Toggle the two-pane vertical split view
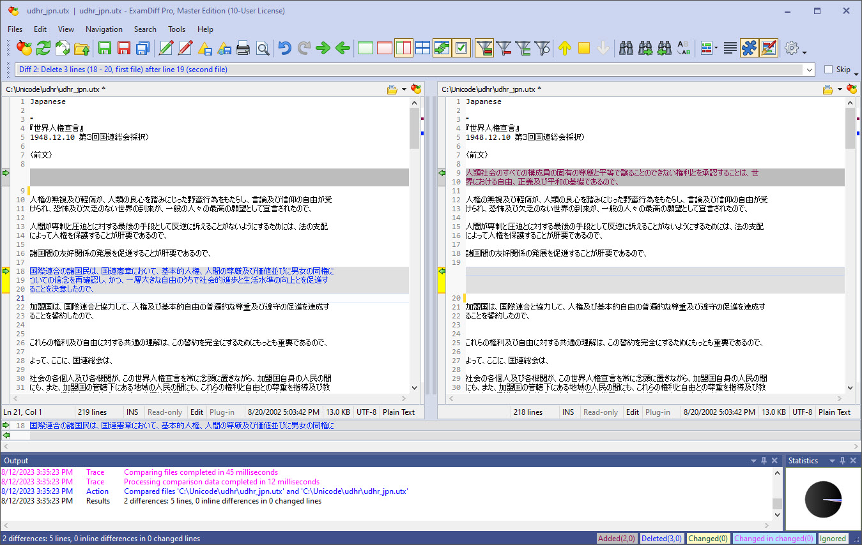This screenshot has width=862, height=545. click(x=403, y=48)
